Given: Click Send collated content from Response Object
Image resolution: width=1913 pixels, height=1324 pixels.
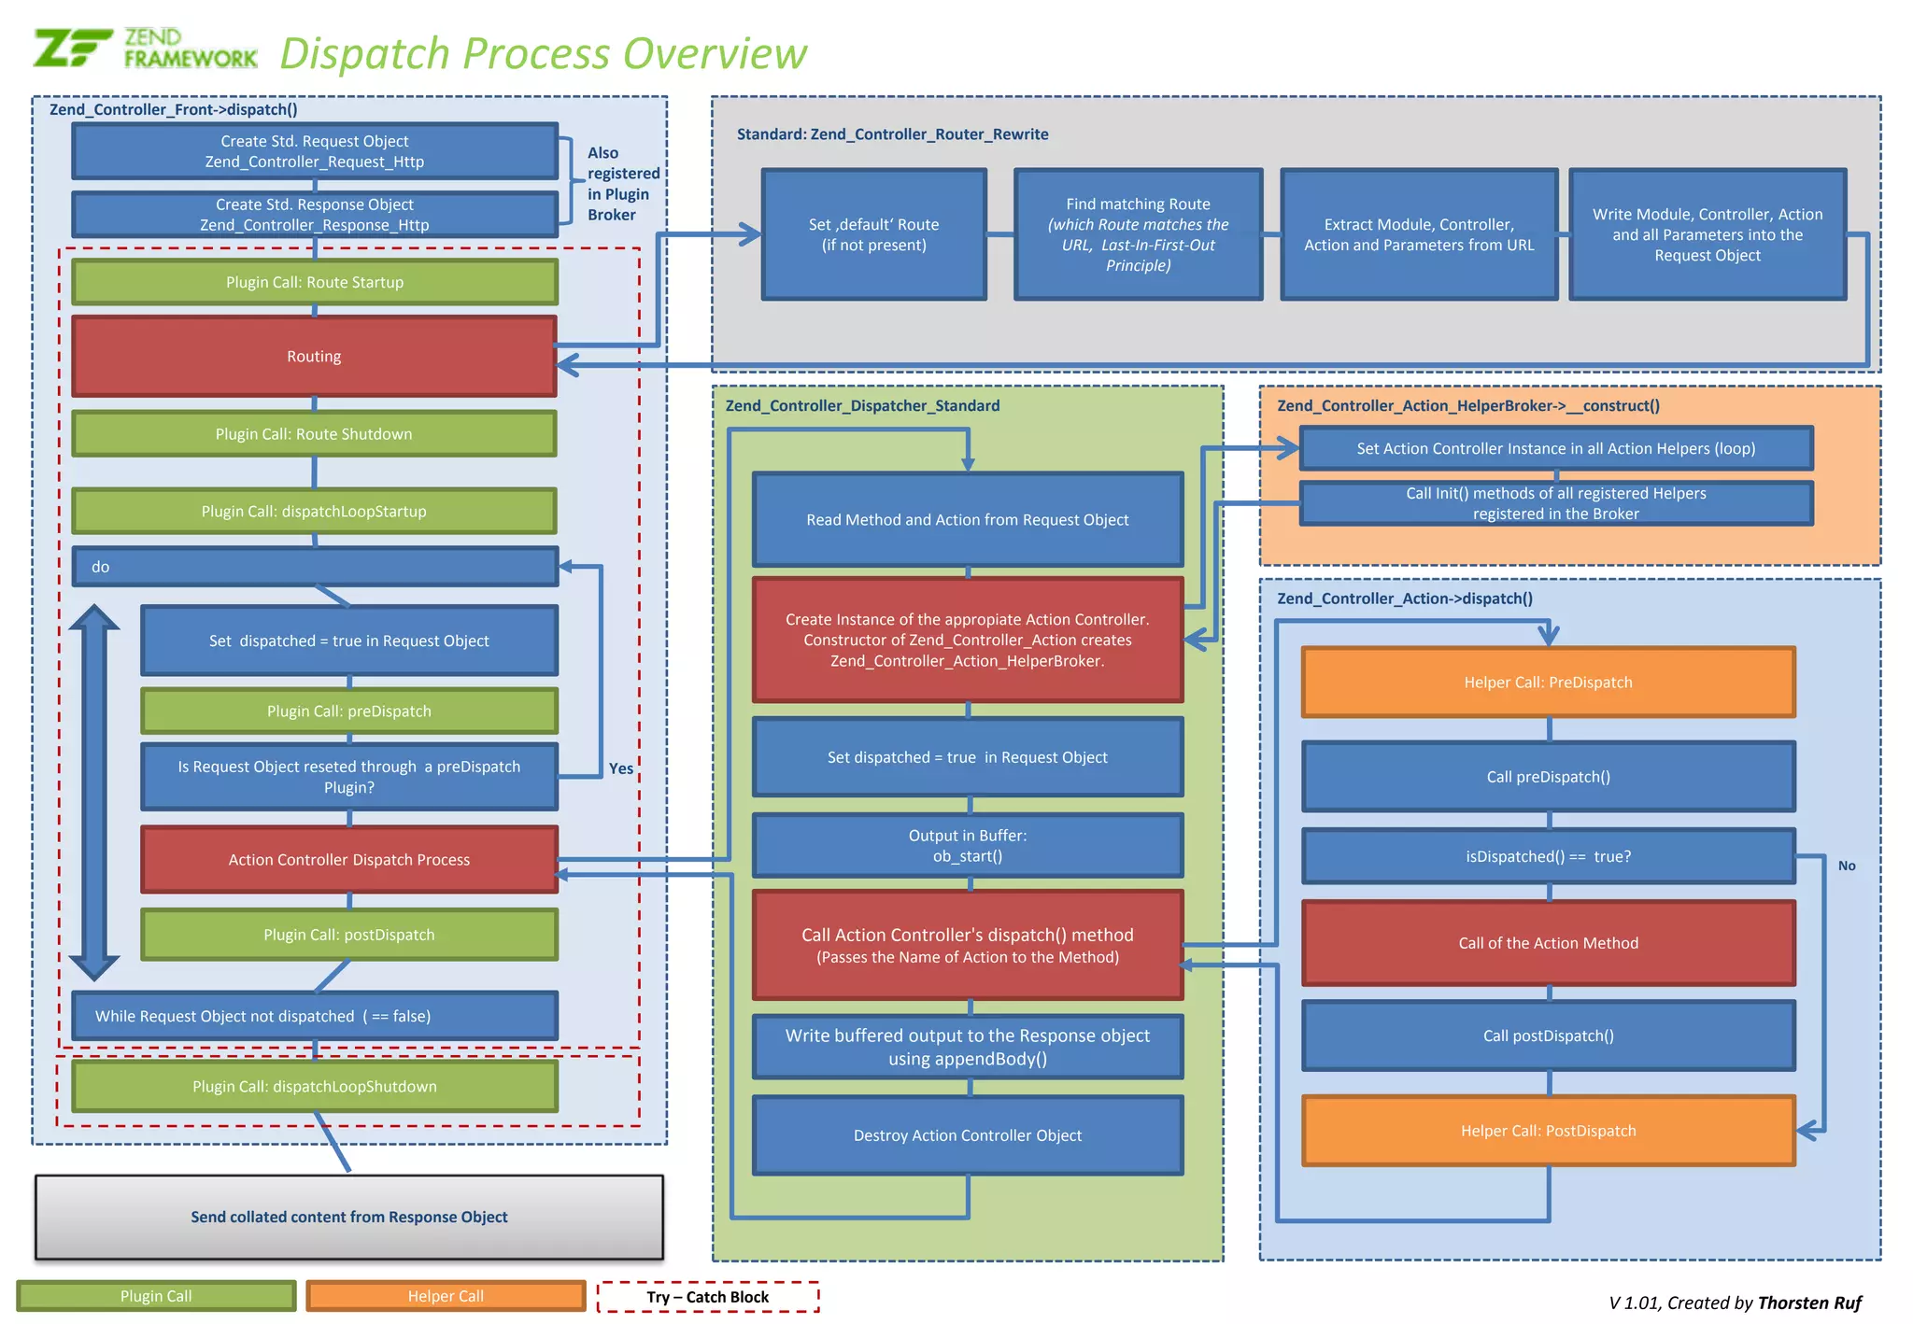Looking at the screenshot, I should point(348,1217).
